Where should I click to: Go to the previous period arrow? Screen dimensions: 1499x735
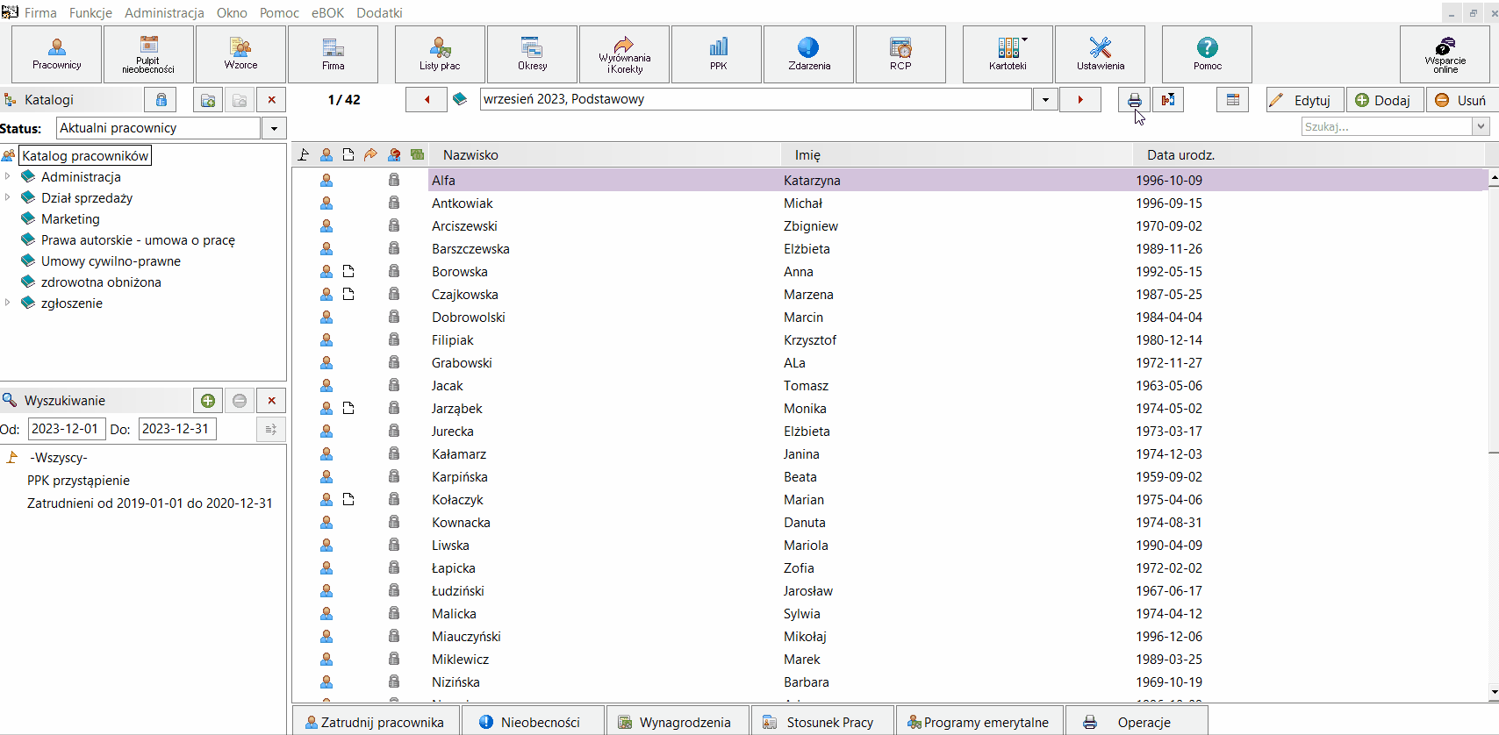(x=427, y=100)
